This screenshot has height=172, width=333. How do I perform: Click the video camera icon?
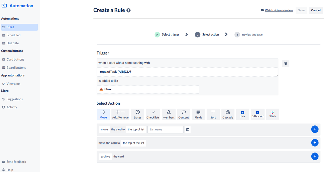point(262,10)
